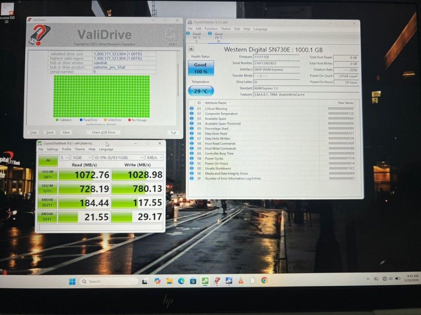
Task: Open CrystalDiskInfo File menu
Action: tap(190, 29)
